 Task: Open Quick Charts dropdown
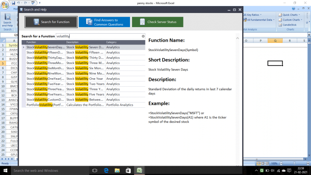click(289, 15)
